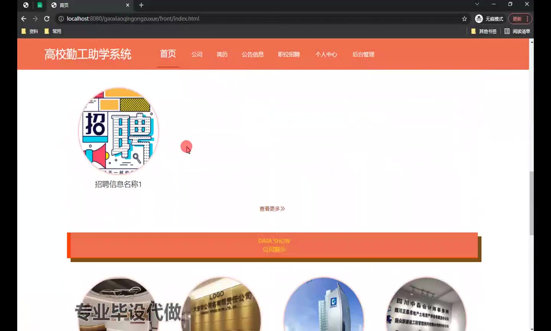Go back with the browser back arrow
The width and height of the screenshot is (551, 331).
24,19
